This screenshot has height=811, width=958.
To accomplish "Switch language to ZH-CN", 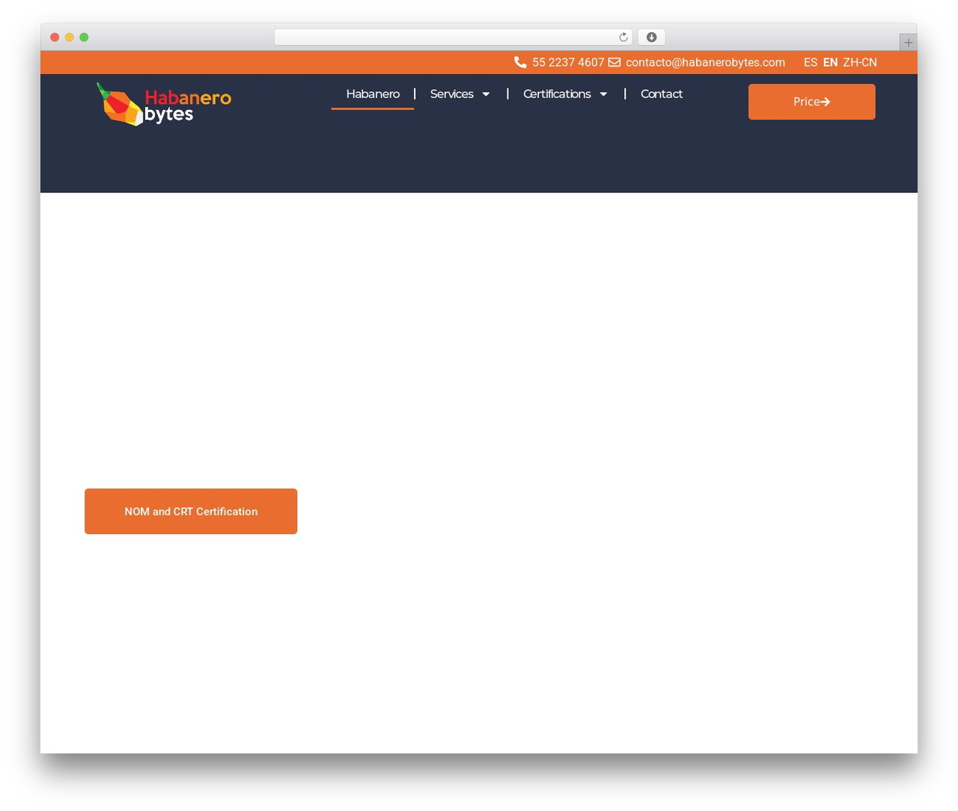I will pyautogui.click(x=860, y=62).
